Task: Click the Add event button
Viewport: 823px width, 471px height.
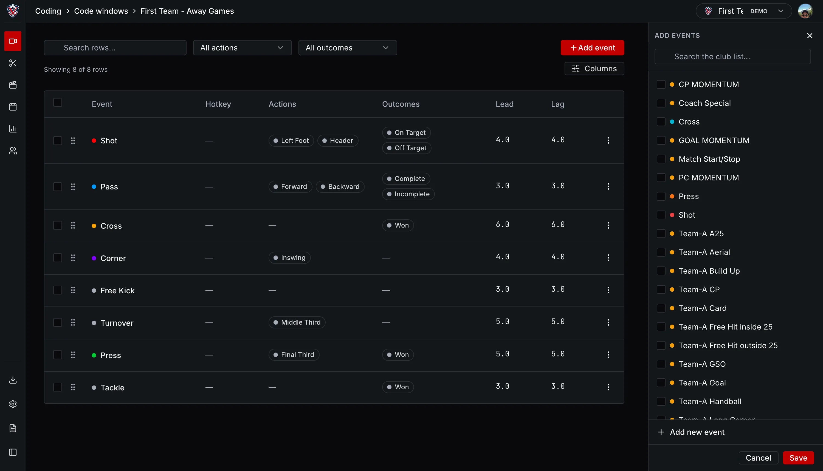Action: point(592,48)
